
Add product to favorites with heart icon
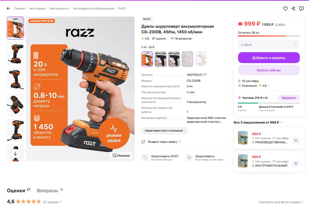285,9
